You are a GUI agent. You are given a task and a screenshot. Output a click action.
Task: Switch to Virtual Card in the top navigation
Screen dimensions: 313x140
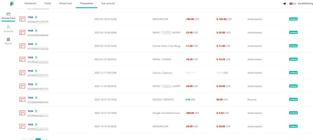pyautogui.click(x=65, y=3)
